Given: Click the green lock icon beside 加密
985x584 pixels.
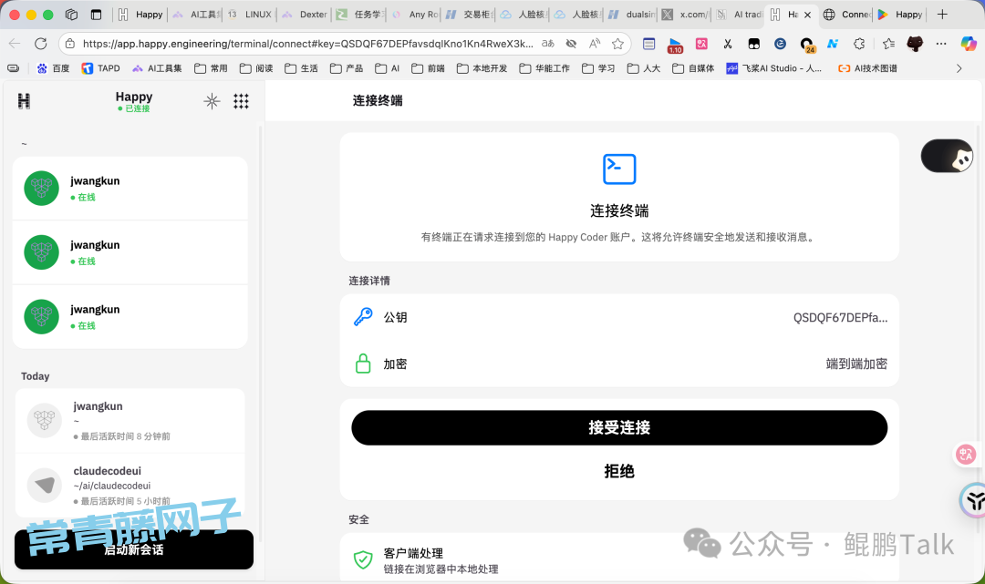Looking at the screenshot, I should tap(363, 364).
